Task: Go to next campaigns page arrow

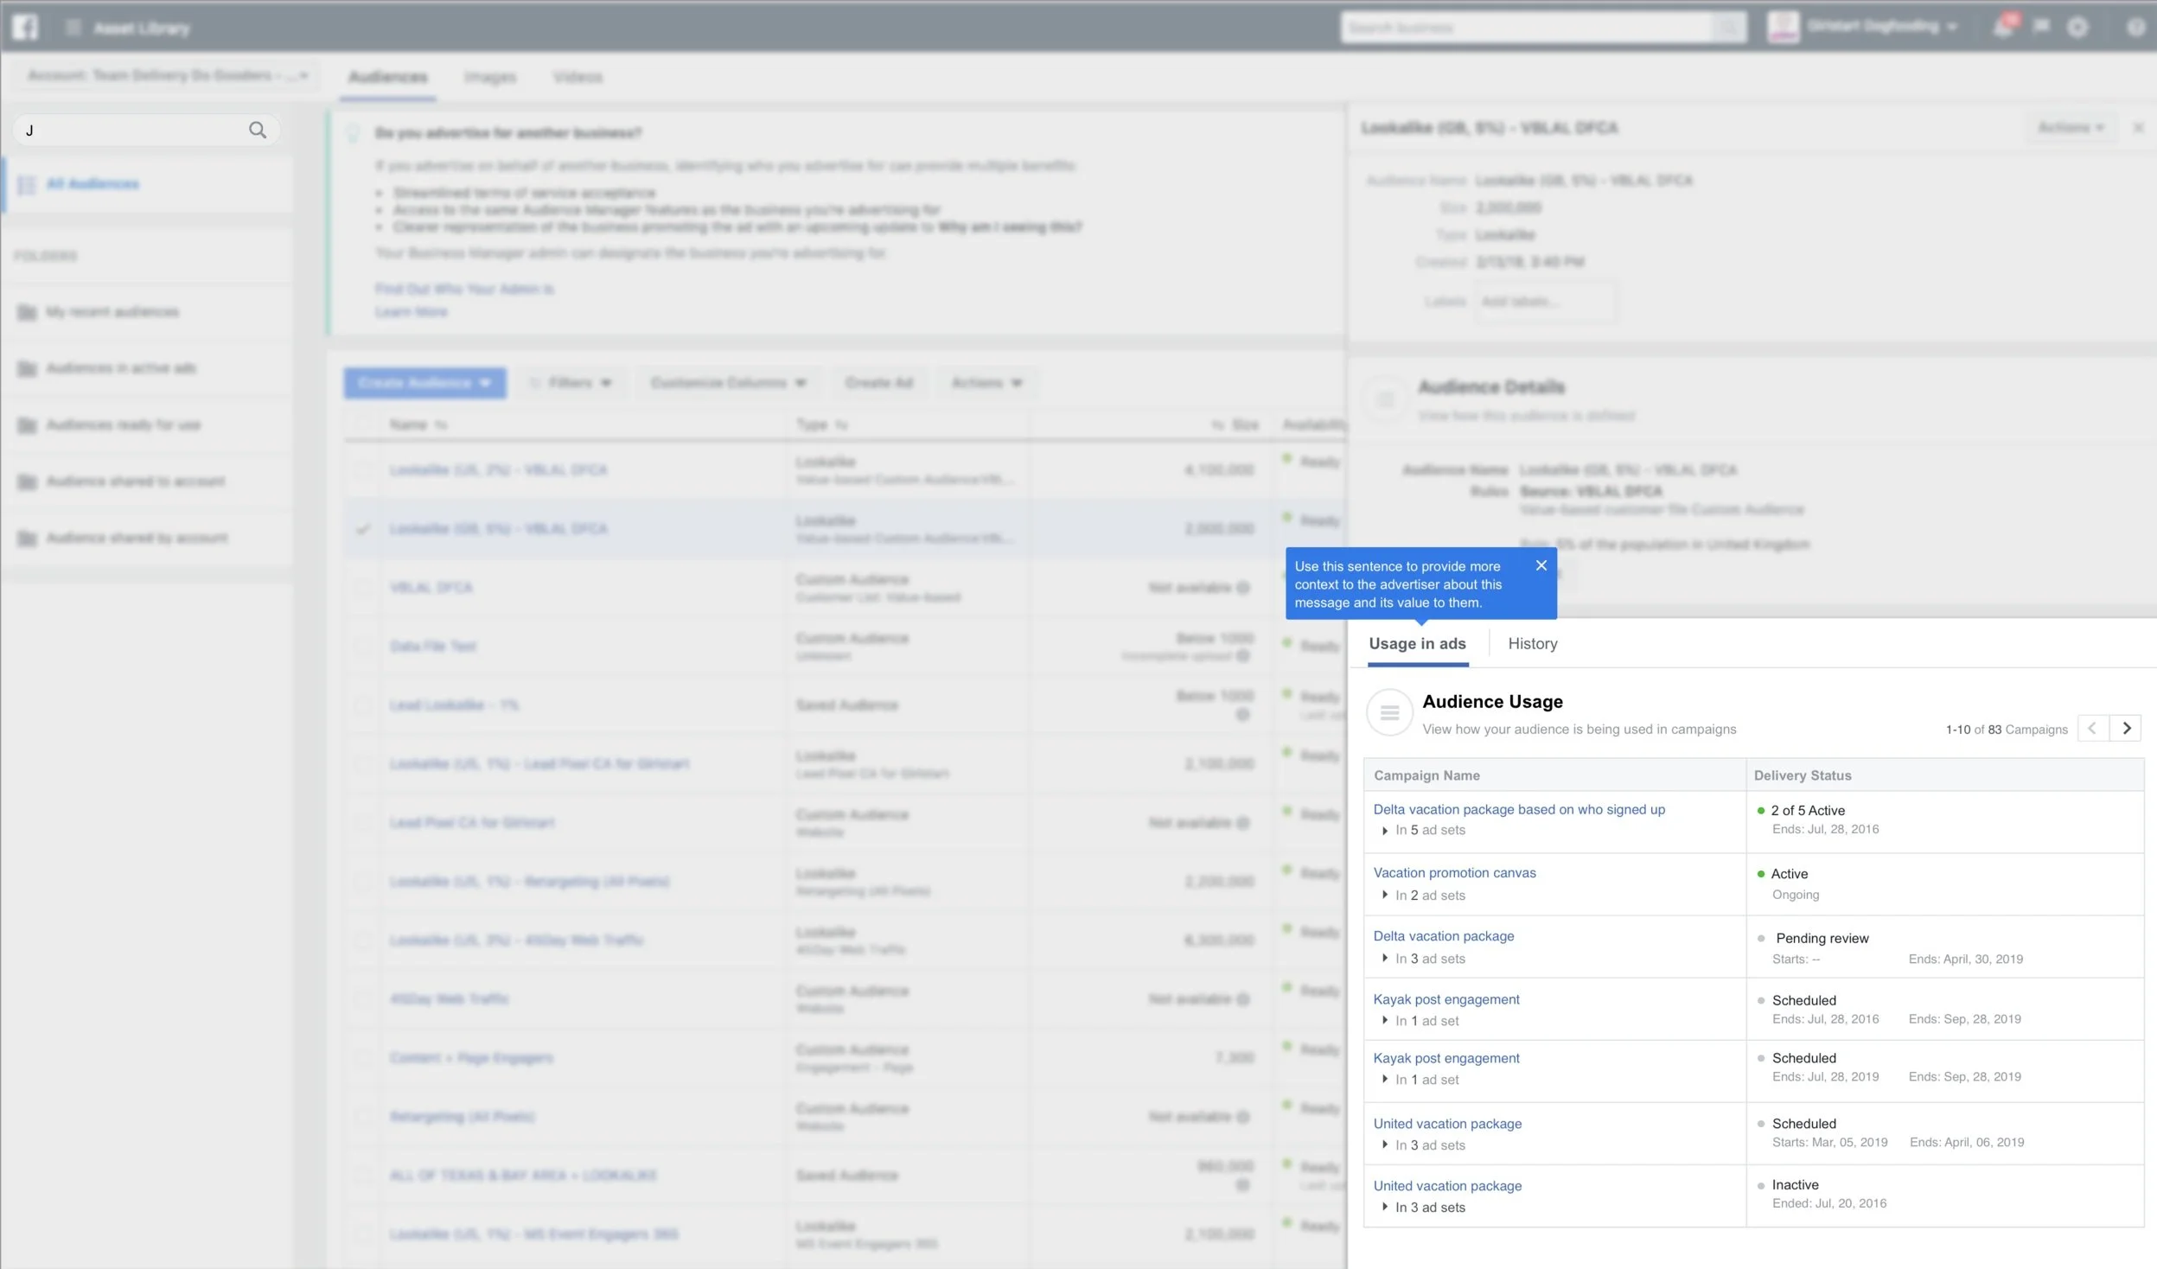Action: click(x=2126, y=728)
